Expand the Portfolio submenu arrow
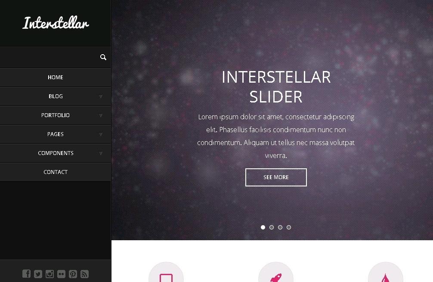Screen dimensions: 433x282 click(x=101, y=115)
